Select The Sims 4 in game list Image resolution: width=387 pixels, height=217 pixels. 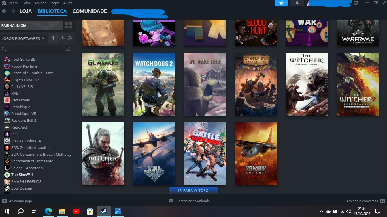22,175
